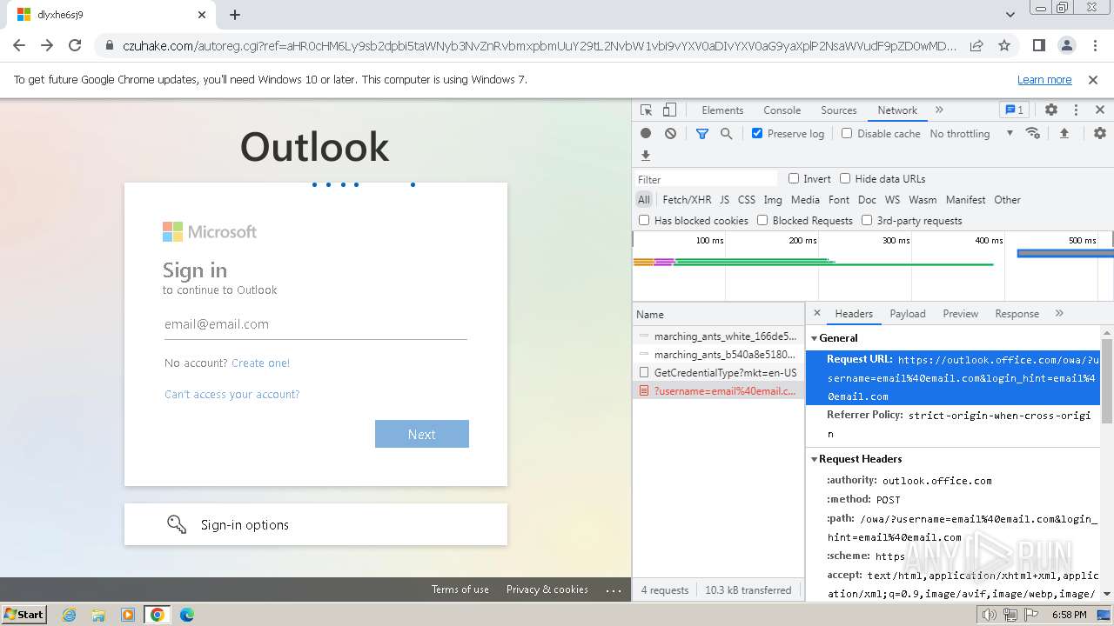Viewport: 1114px width, 626px height.
Task: Go back to previous page
Action: 19,45
